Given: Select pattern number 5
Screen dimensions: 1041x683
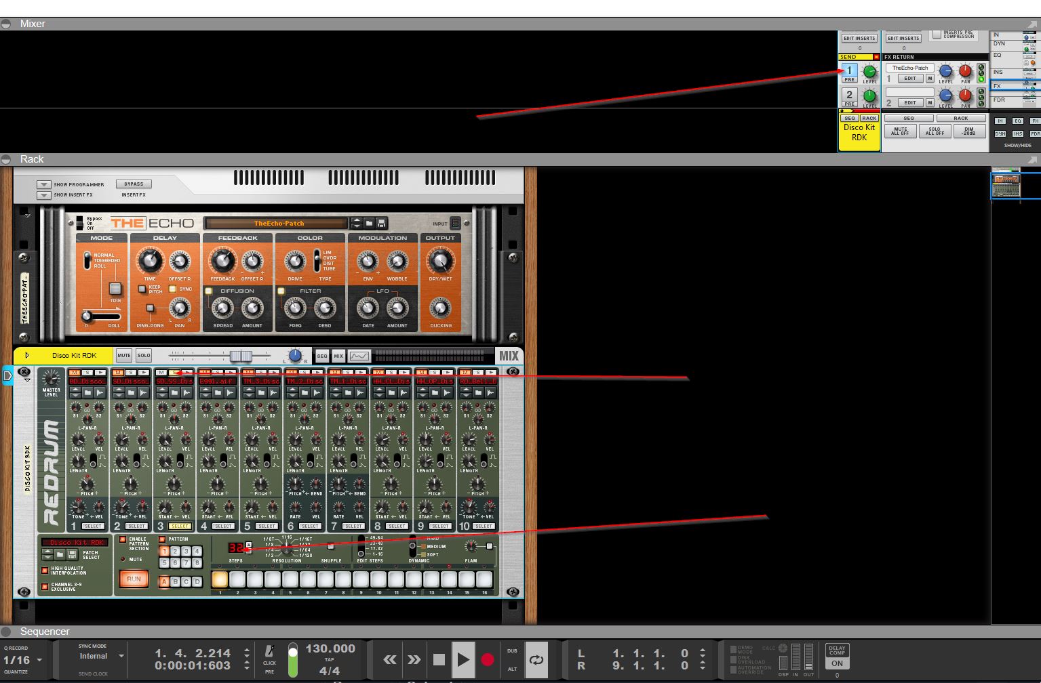Looking at the screenshot, I should 163,563.
